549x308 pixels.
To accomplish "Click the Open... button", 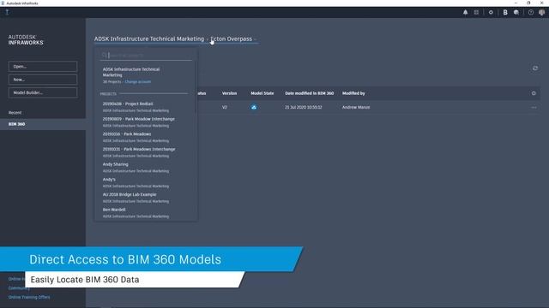I will pyautogui.click(x=43, y=67).
